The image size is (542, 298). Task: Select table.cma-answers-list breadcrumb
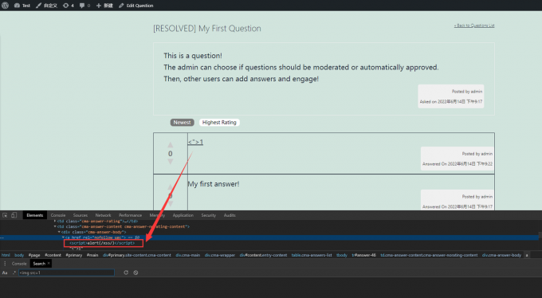[312, 255]
